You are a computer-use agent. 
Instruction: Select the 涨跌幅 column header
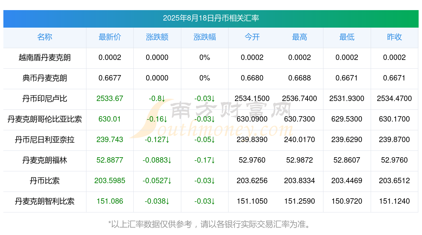pos(205,37)
